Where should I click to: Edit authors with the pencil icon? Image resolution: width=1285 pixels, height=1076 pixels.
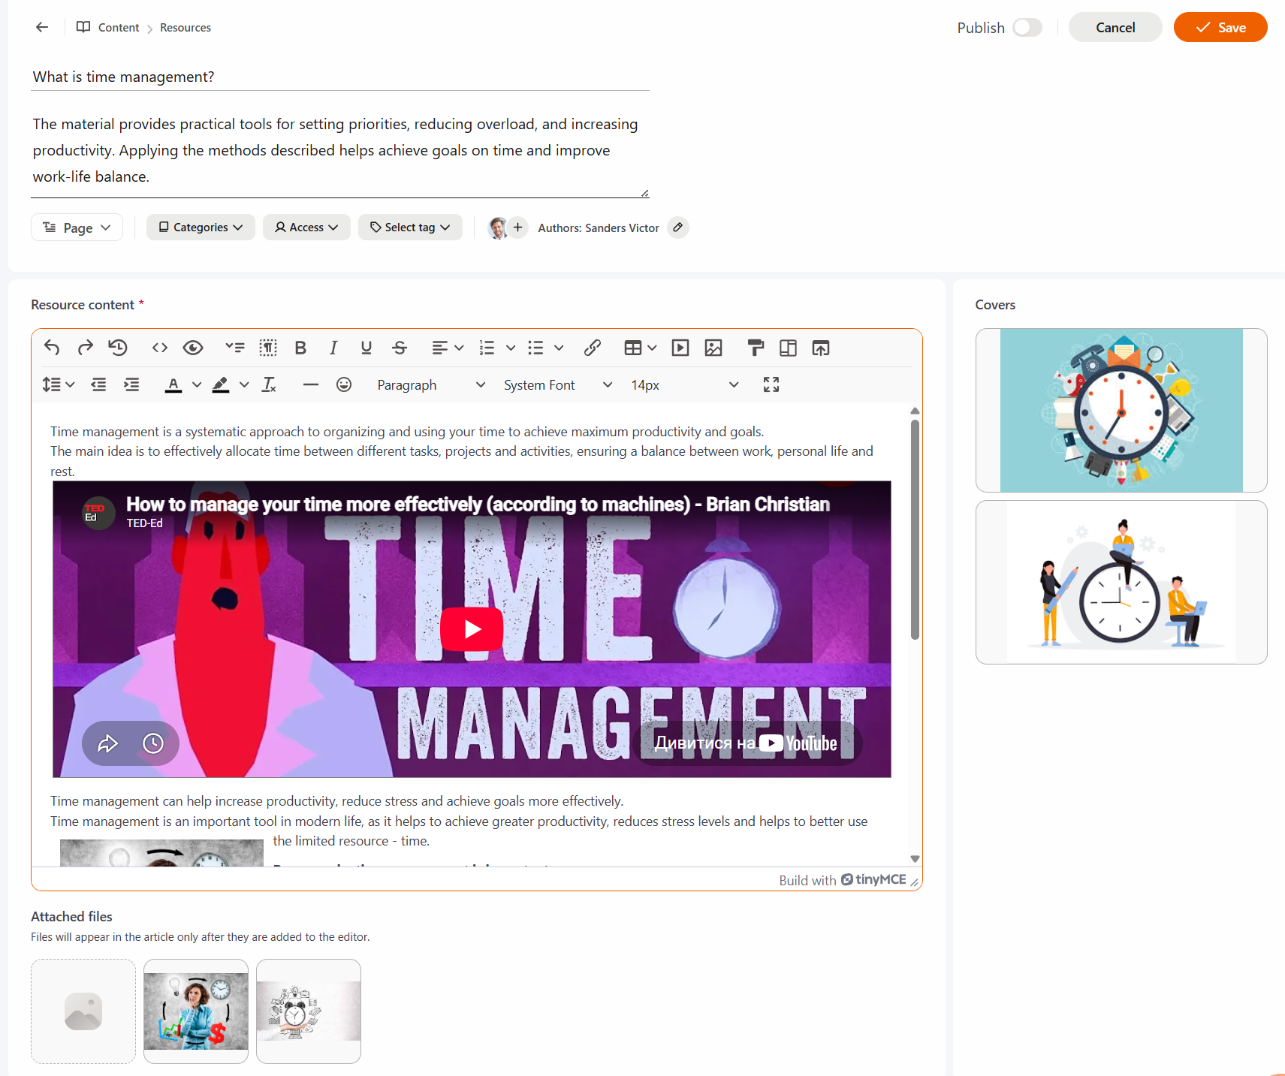pyautogui.click(x=678, y=228)
